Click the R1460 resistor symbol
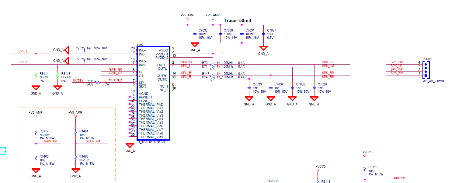455x183 pixels. pos(36,158)
